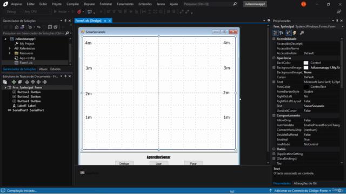Click Collapse All icon in Solution Explorer
Image resolution: width=346 pixels, height=194 pixels.
pos(50,27)
